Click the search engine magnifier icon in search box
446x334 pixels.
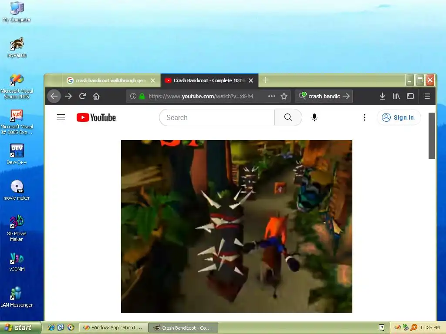pyautogui.click(x=303, y=96)
